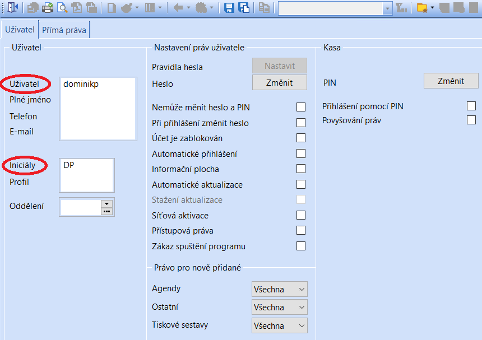Check the Přihlášení pomocí PIN box
This screenshot has height=340, width=482.
coord(471,106)
